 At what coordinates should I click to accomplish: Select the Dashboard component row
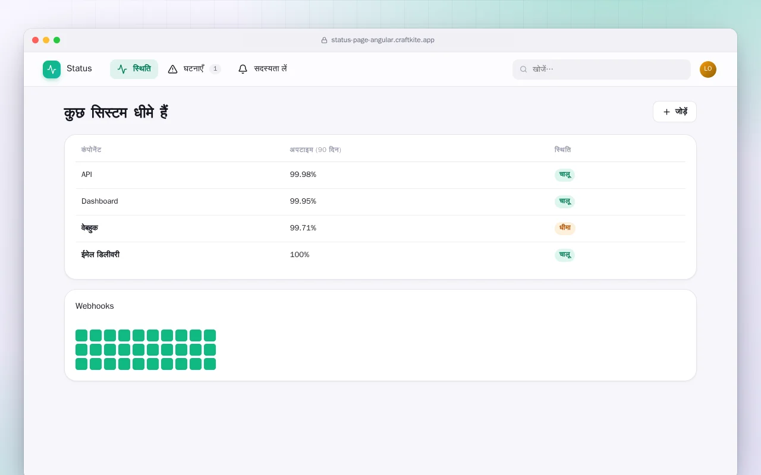point(380,202)
